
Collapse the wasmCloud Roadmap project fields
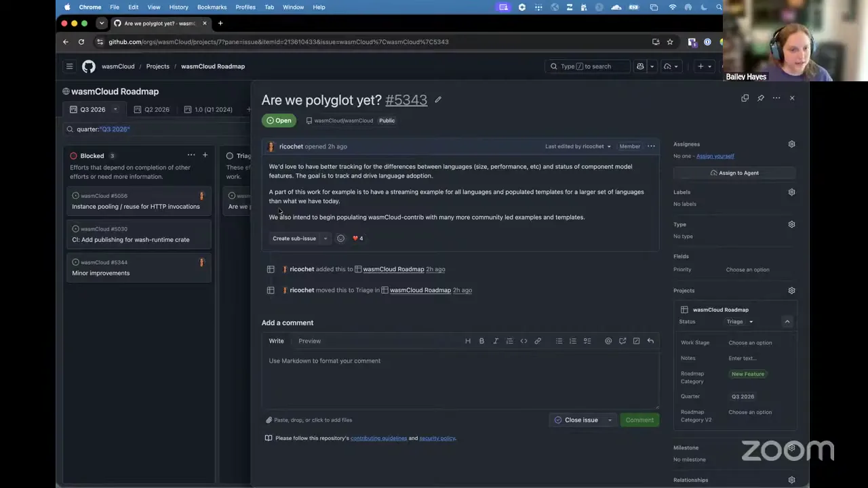coord(787,322)
